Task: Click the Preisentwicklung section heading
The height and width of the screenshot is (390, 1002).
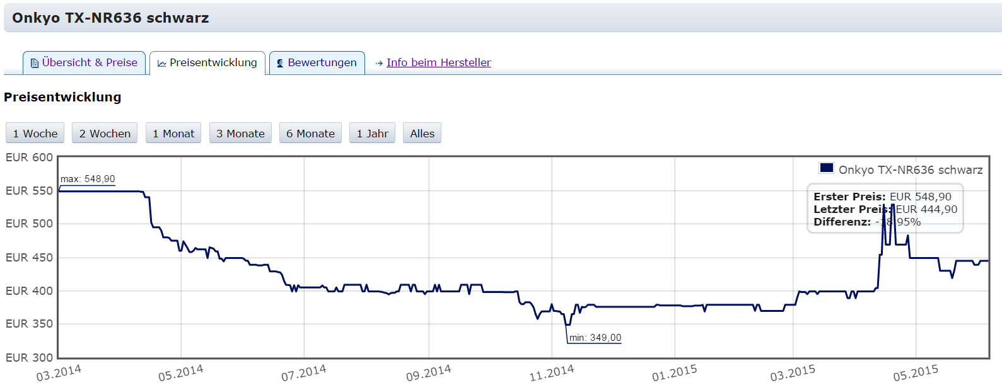Action: pyautogui.click(x=62, y=97)
